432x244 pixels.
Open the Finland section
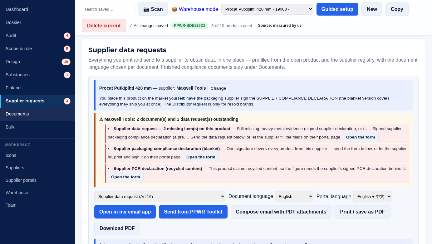pos(37,88)
